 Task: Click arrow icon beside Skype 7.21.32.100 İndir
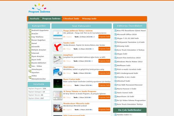115,39
